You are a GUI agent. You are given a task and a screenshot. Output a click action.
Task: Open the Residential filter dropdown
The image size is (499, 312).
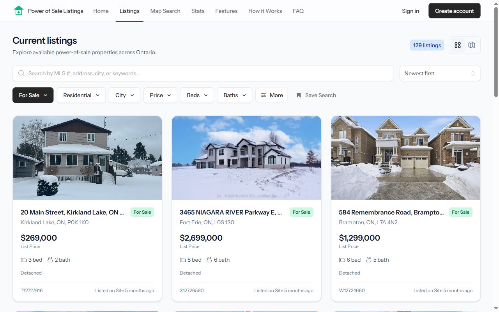click(x=81, y=95)
